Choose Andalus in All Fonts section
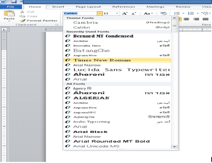The height and width of the screenshot is (163, 212). click(x=117, y=103)
